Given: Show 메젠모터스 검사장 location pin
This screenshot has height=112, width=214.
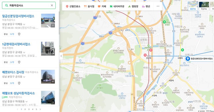Looking at the screenshot, I should 19,83.
